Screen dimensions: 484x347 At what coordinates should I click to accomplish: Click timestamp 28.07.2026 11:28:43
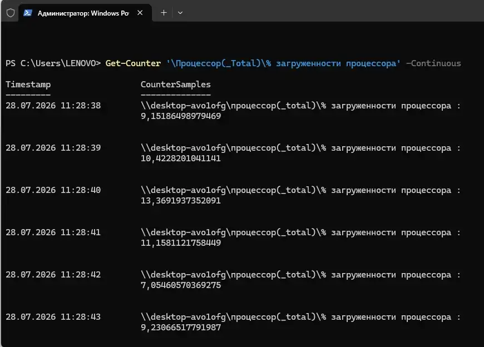(53, 317)
